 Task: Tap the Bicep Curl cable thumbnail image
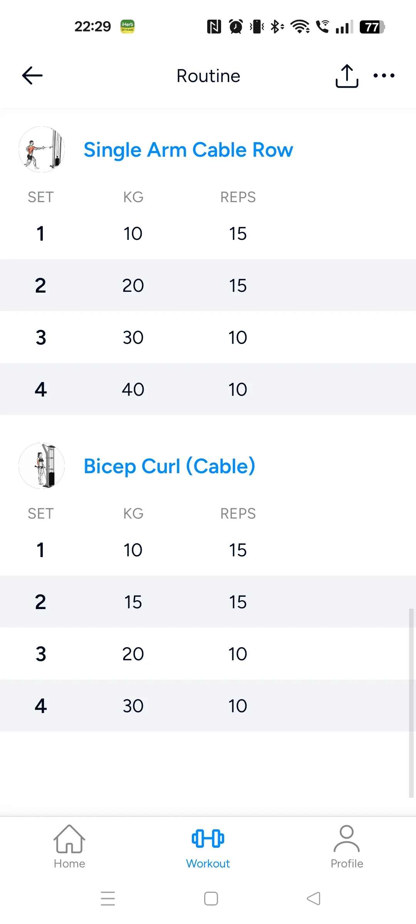(x=42, y=466)
